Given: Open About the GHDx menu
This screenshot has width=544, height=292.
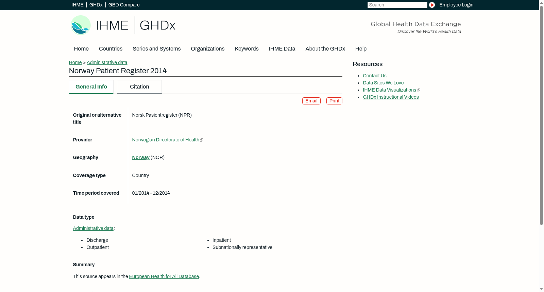Looking at the screenshot, I should 325,49.
